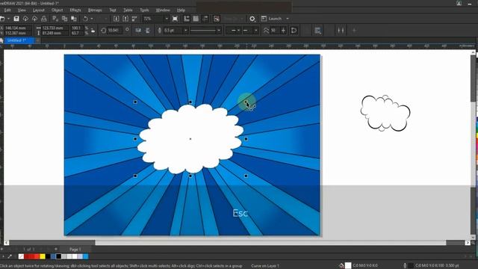Click the outline pen icon in status bar
This screenshot has width=478, height=269.
tap(405, 266)
